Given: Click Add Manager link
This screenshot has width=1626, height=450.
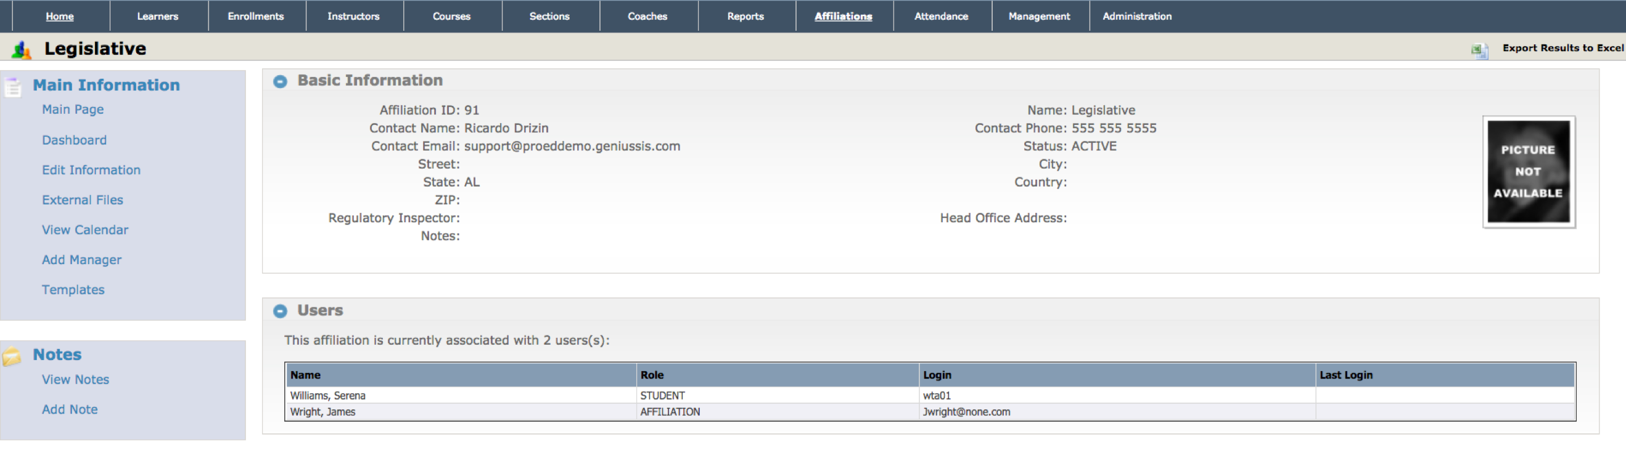Looking at the screenshot, I should coord(81,260).
